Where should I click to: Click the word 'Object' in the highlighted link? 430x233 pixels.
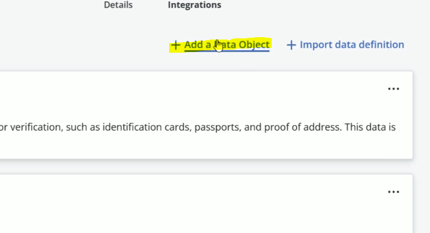pos(254,45)
